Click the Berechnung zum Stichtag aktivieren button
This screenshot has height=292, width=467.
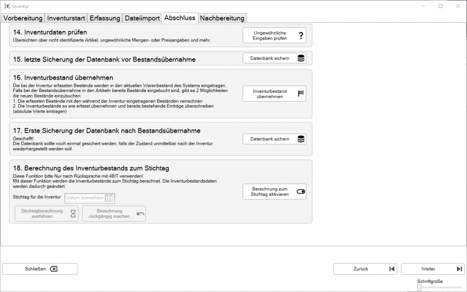click(274, 191)
